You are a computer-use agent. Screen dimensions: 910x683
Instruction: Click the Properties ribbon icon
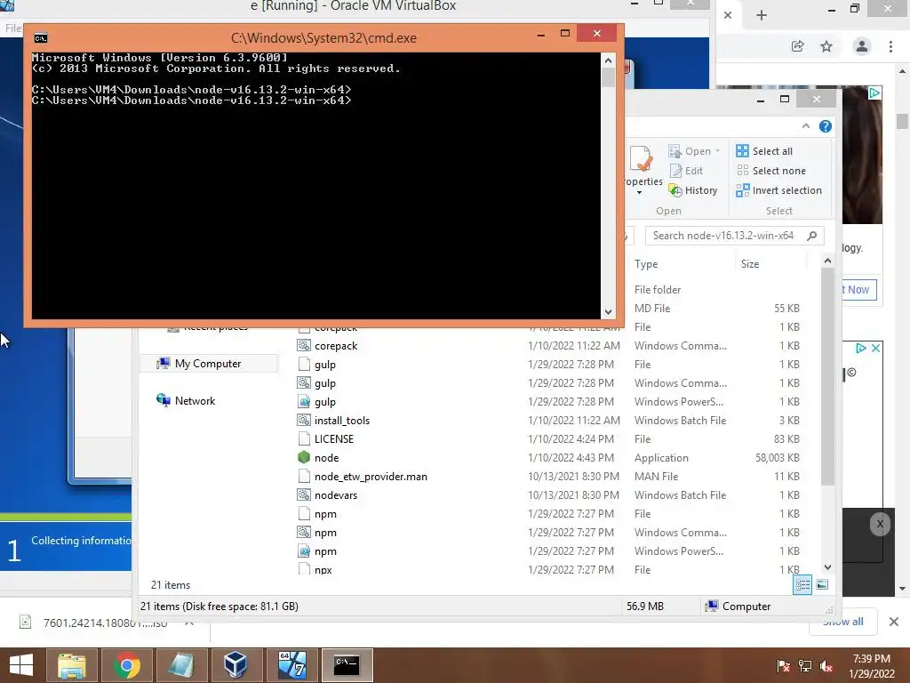(x=642, y=158)
